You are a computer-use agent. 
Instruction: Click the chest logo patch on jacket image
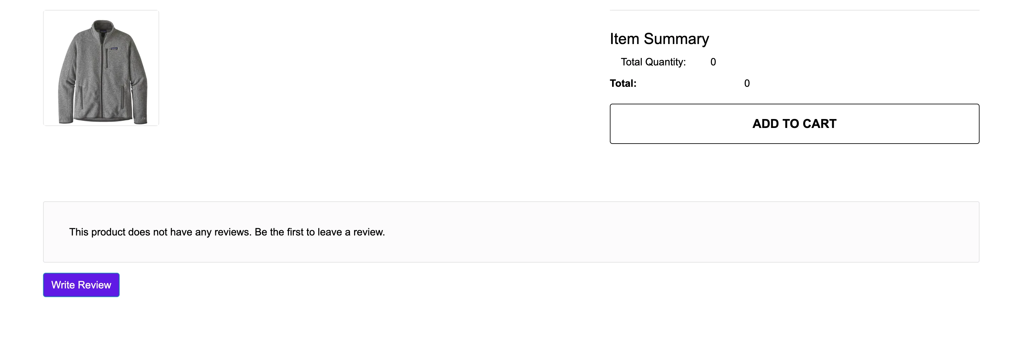pos(114,48)
